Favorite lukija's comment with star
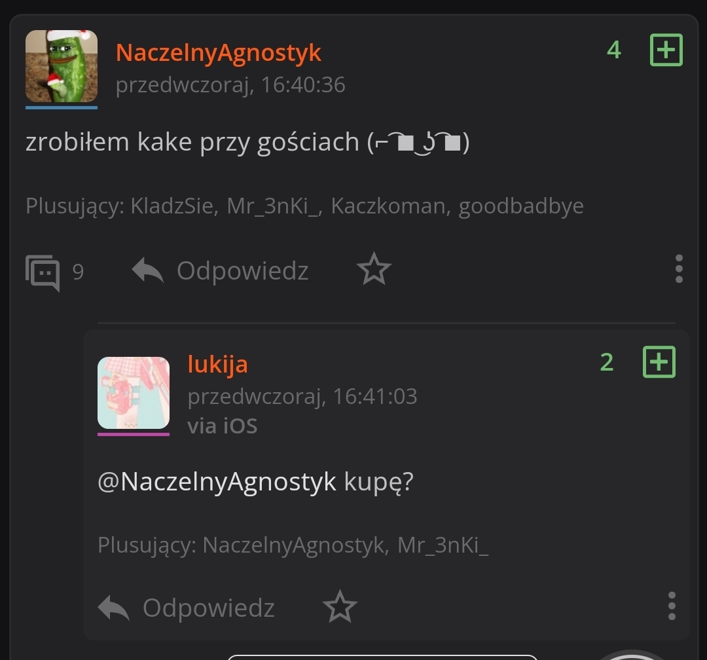The image size is (707, 660). [340, 607]
